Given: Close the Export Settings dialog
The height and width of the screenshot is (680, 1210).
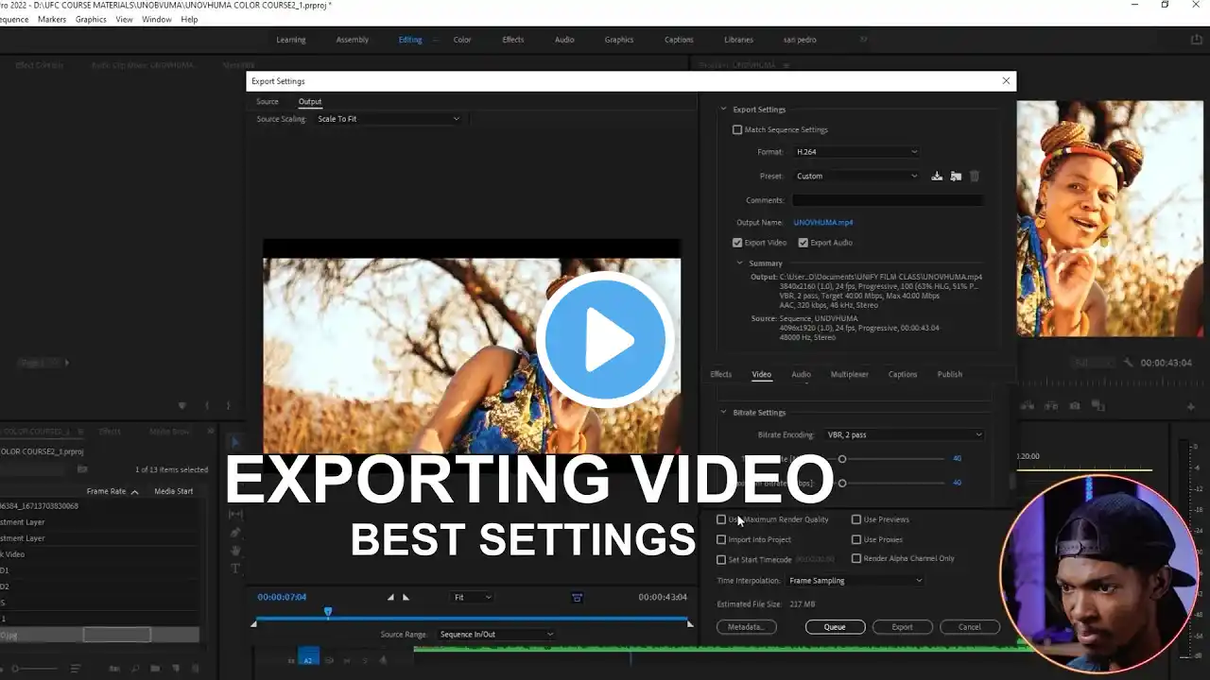Looking at the screenshot, I should [1006, 81].
